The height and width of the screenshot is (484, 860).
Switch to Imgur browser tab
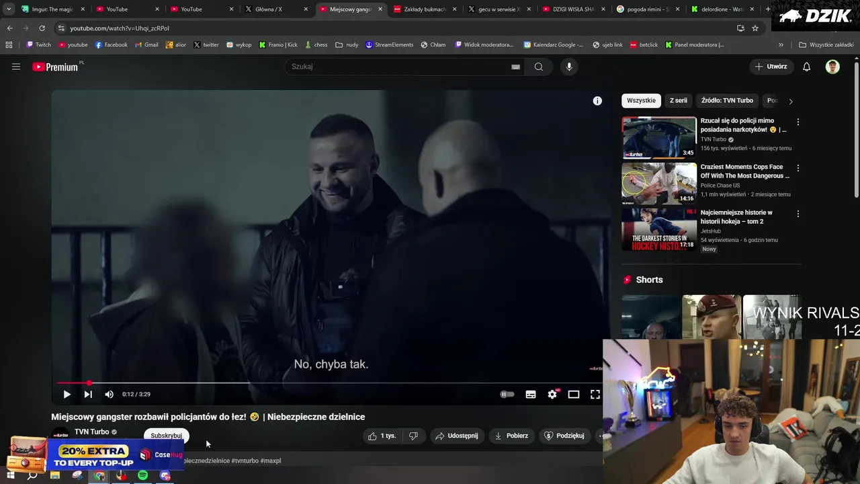pyautogui.click(x=52, y=9)
